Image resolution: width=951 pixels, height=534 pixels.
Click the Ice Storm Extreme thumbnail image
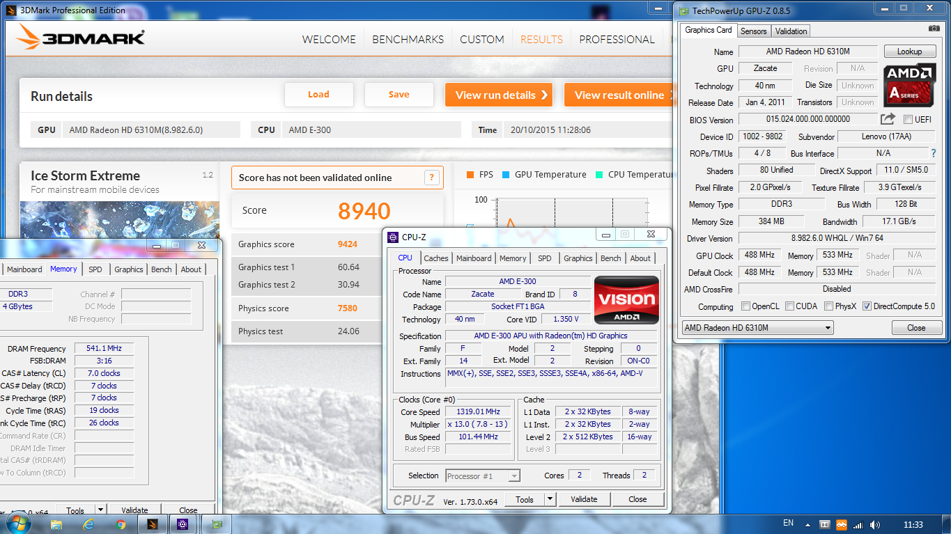(x=120, y=219)
